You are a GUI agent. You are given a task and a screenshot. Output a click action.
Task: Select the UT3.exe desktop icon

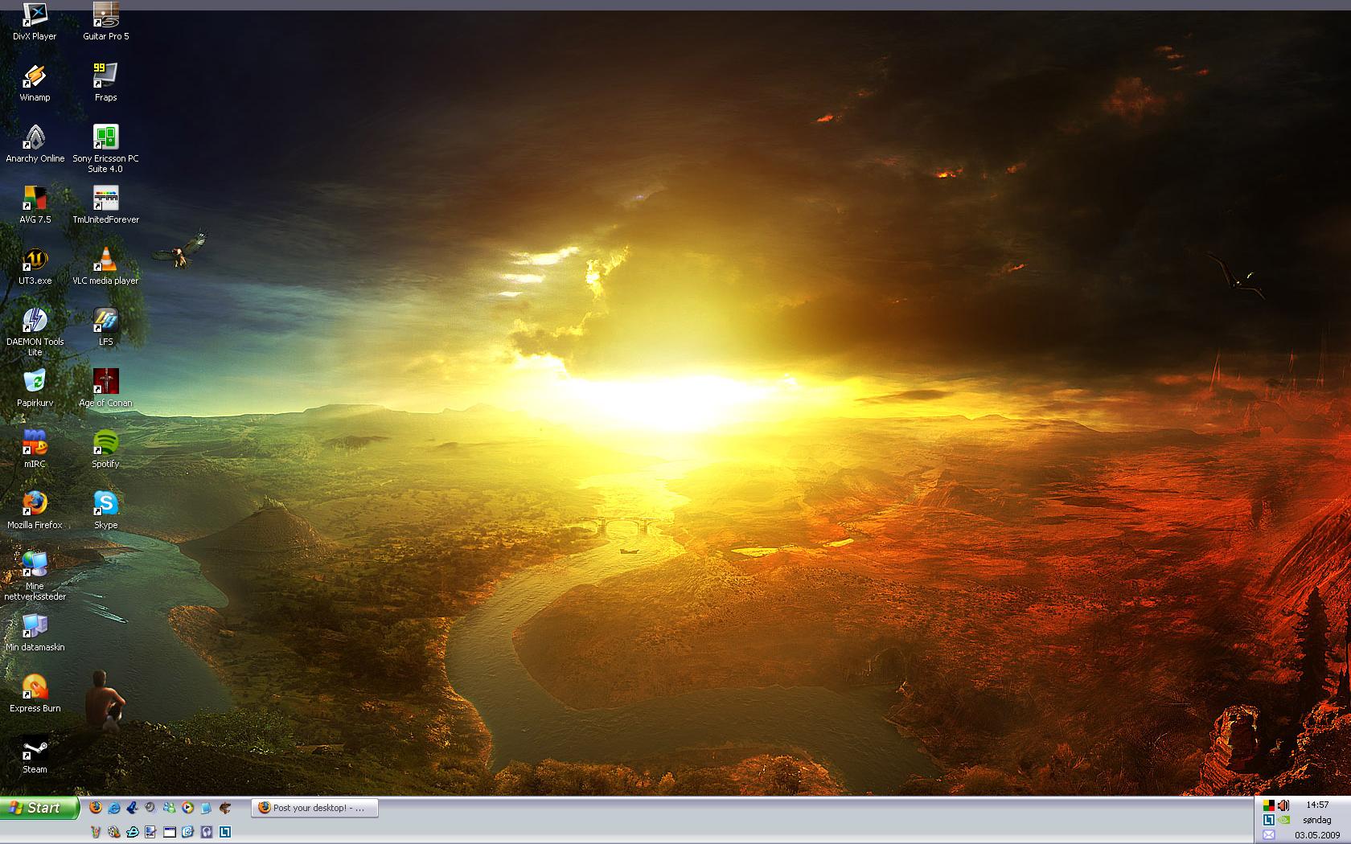pyautogui.click(x=35, y=266)
